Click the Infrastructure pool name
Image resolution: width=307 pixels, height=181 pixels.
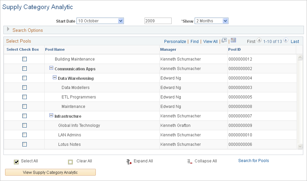[68, 116]
